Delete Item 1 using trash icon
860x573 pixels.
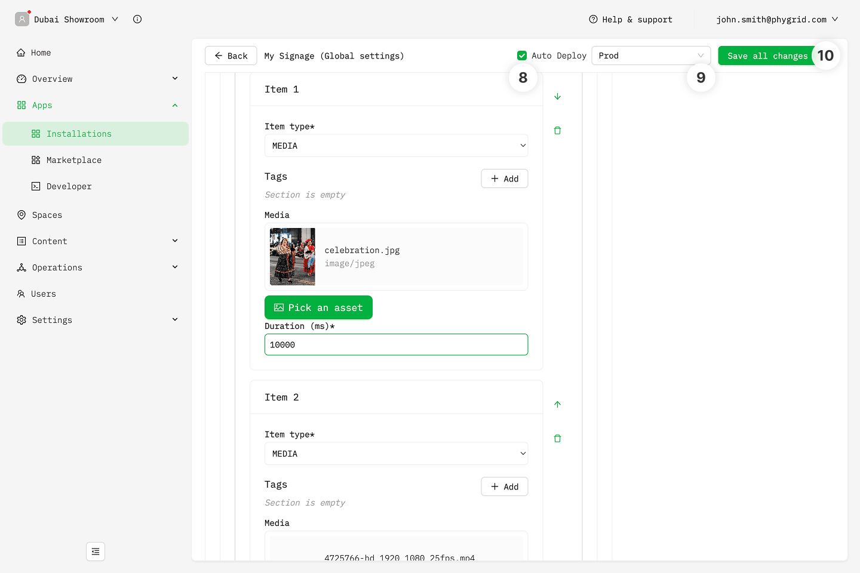pos(557,131)
